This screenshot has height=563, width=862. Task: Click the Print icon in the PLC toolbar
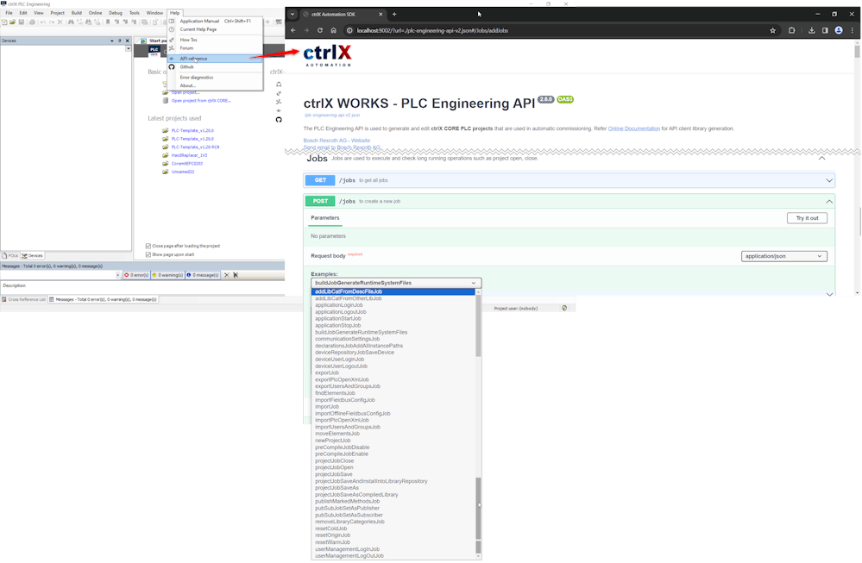coord(32,22)
